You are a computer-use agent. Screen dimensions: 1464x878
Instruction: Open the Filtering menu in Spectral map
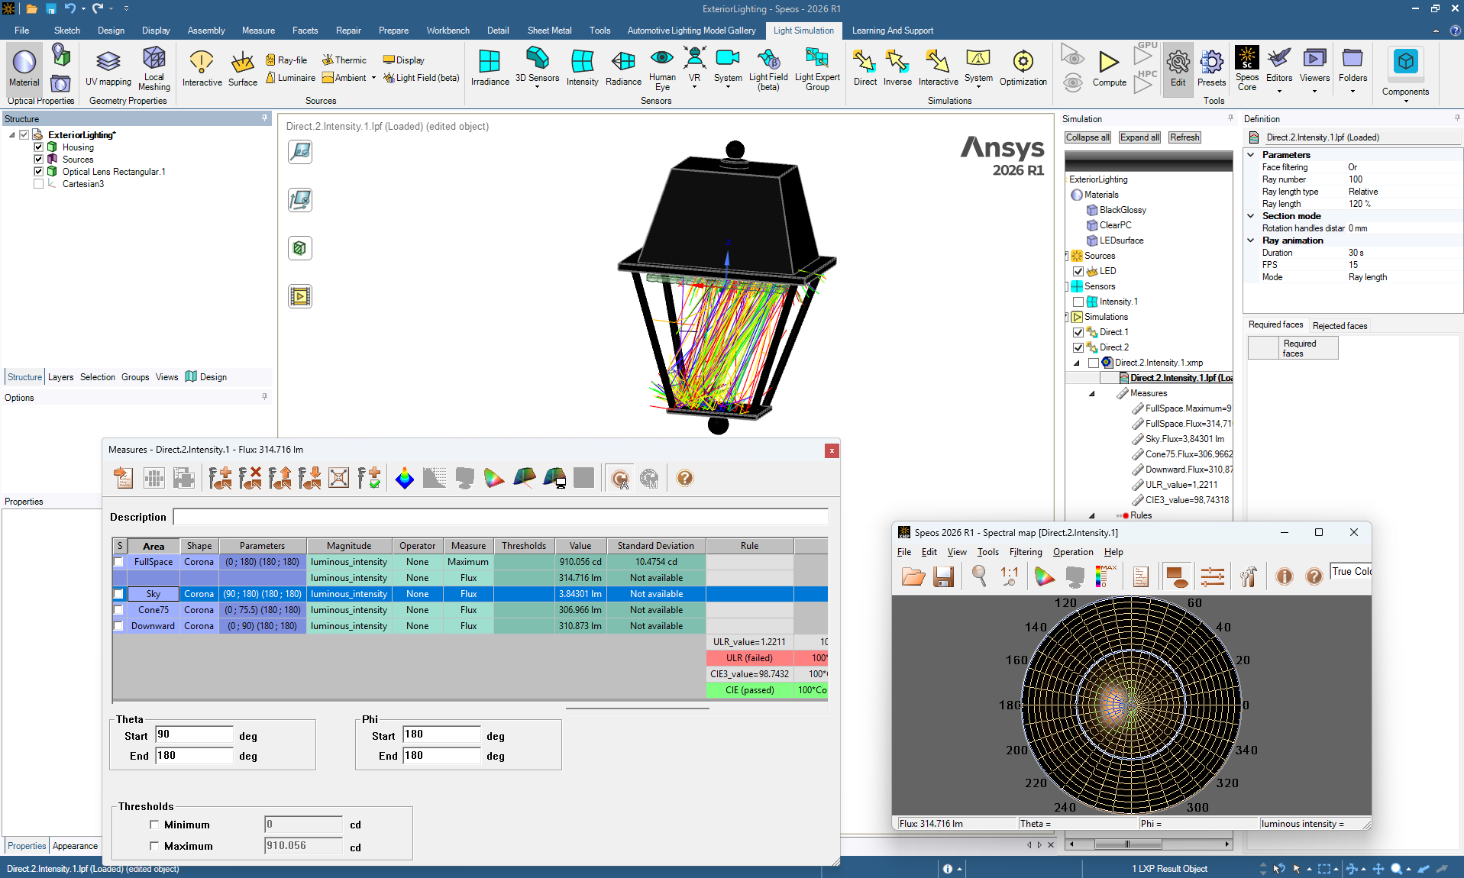click(x=1026, y=552)
